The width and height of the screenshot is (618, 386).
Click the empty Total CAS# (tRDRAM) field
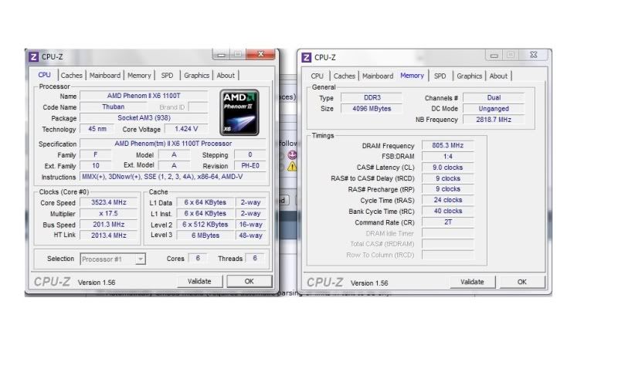click(x=448, y=244)
